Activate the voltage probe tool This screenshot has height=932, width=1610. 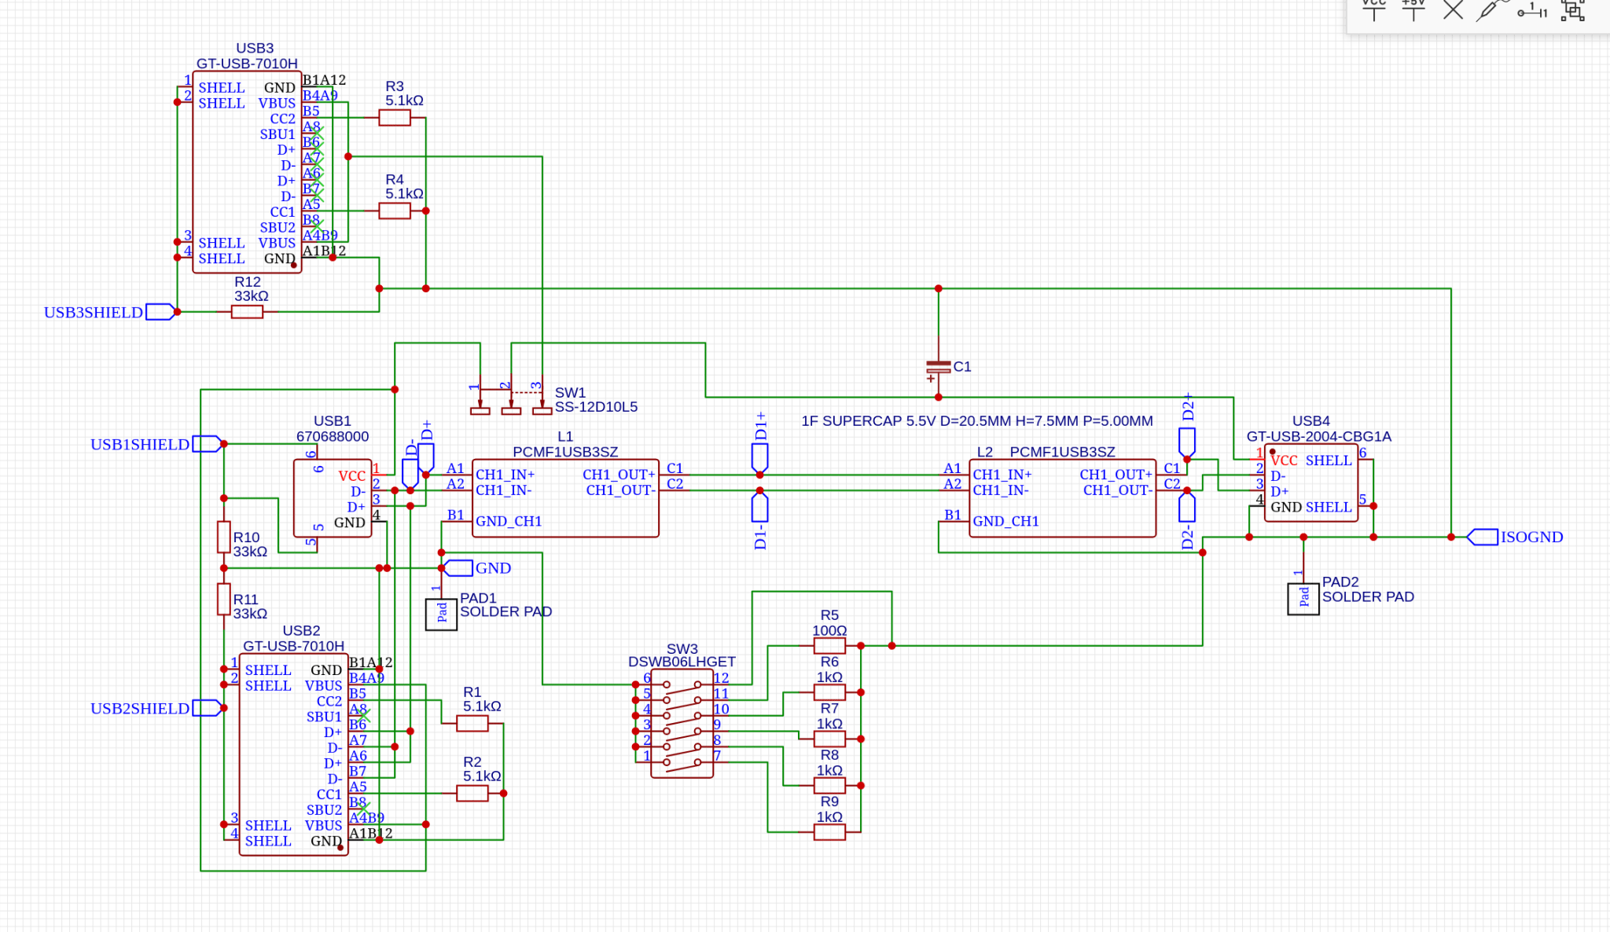[x=1491, y=9]
